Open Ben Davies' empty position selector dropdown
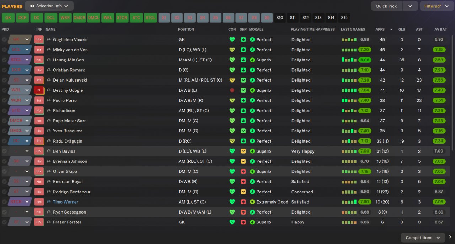The image size is (455, 244). click(27, 151)
